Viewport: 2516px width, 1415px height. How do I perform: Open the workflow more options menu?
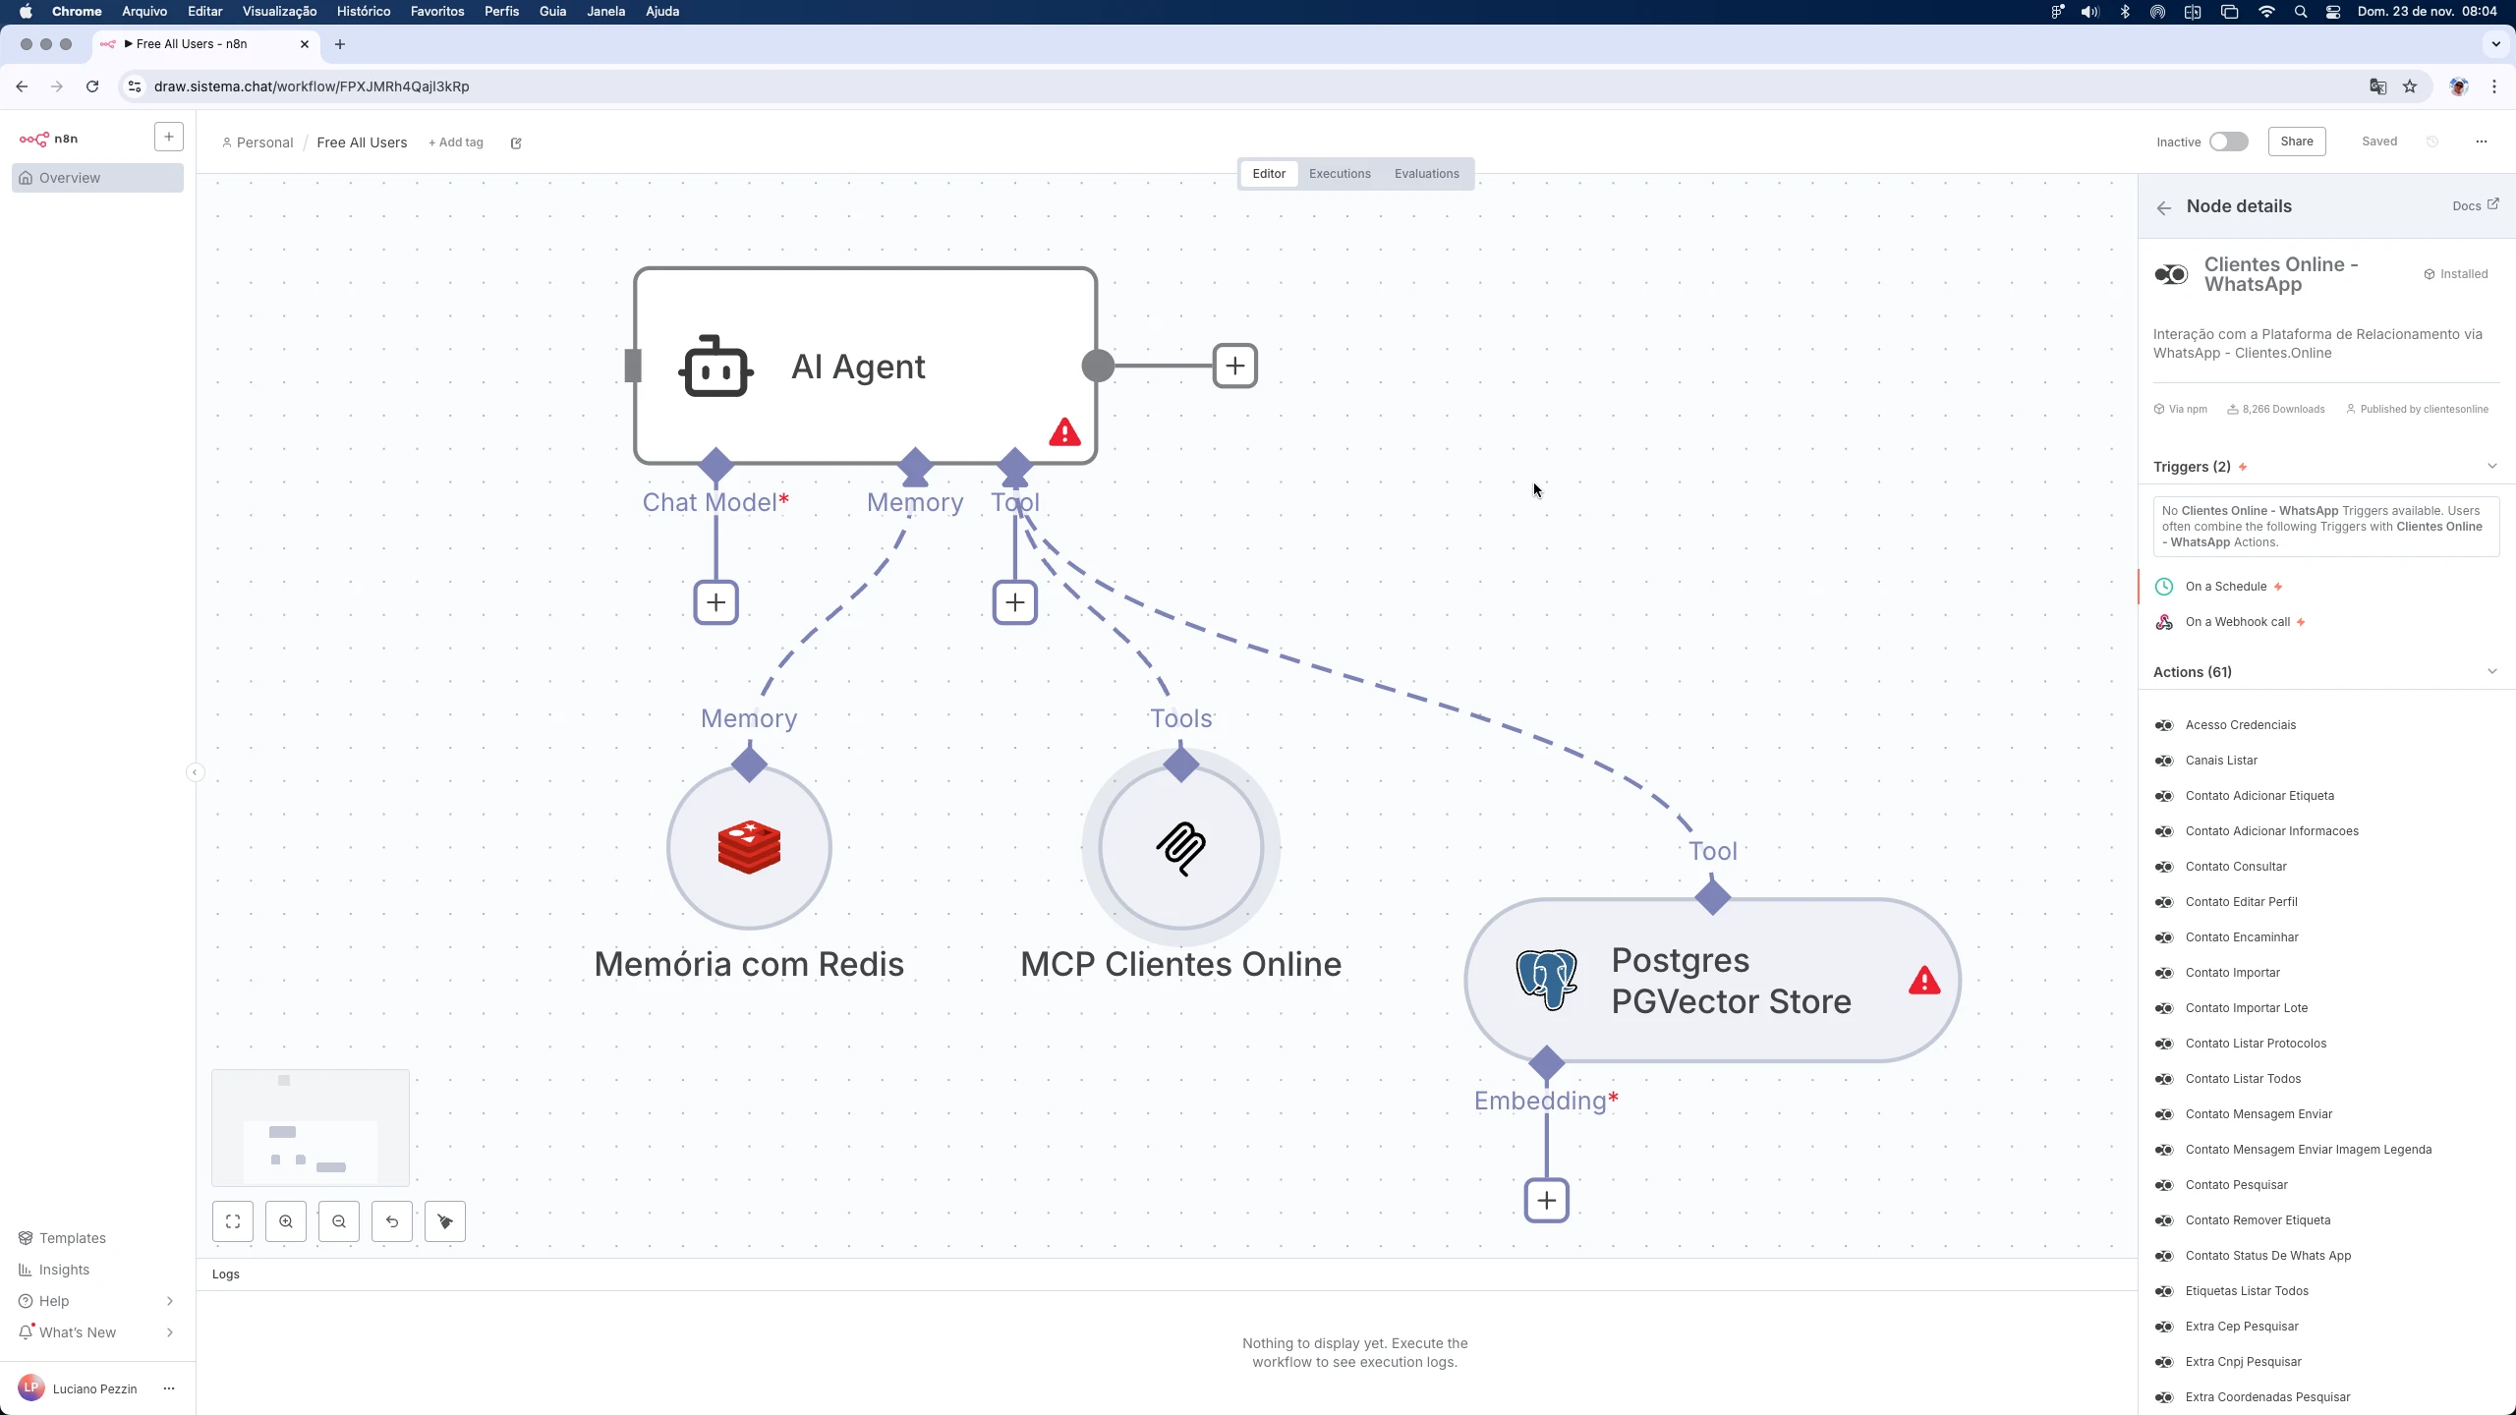[2482, 141]
